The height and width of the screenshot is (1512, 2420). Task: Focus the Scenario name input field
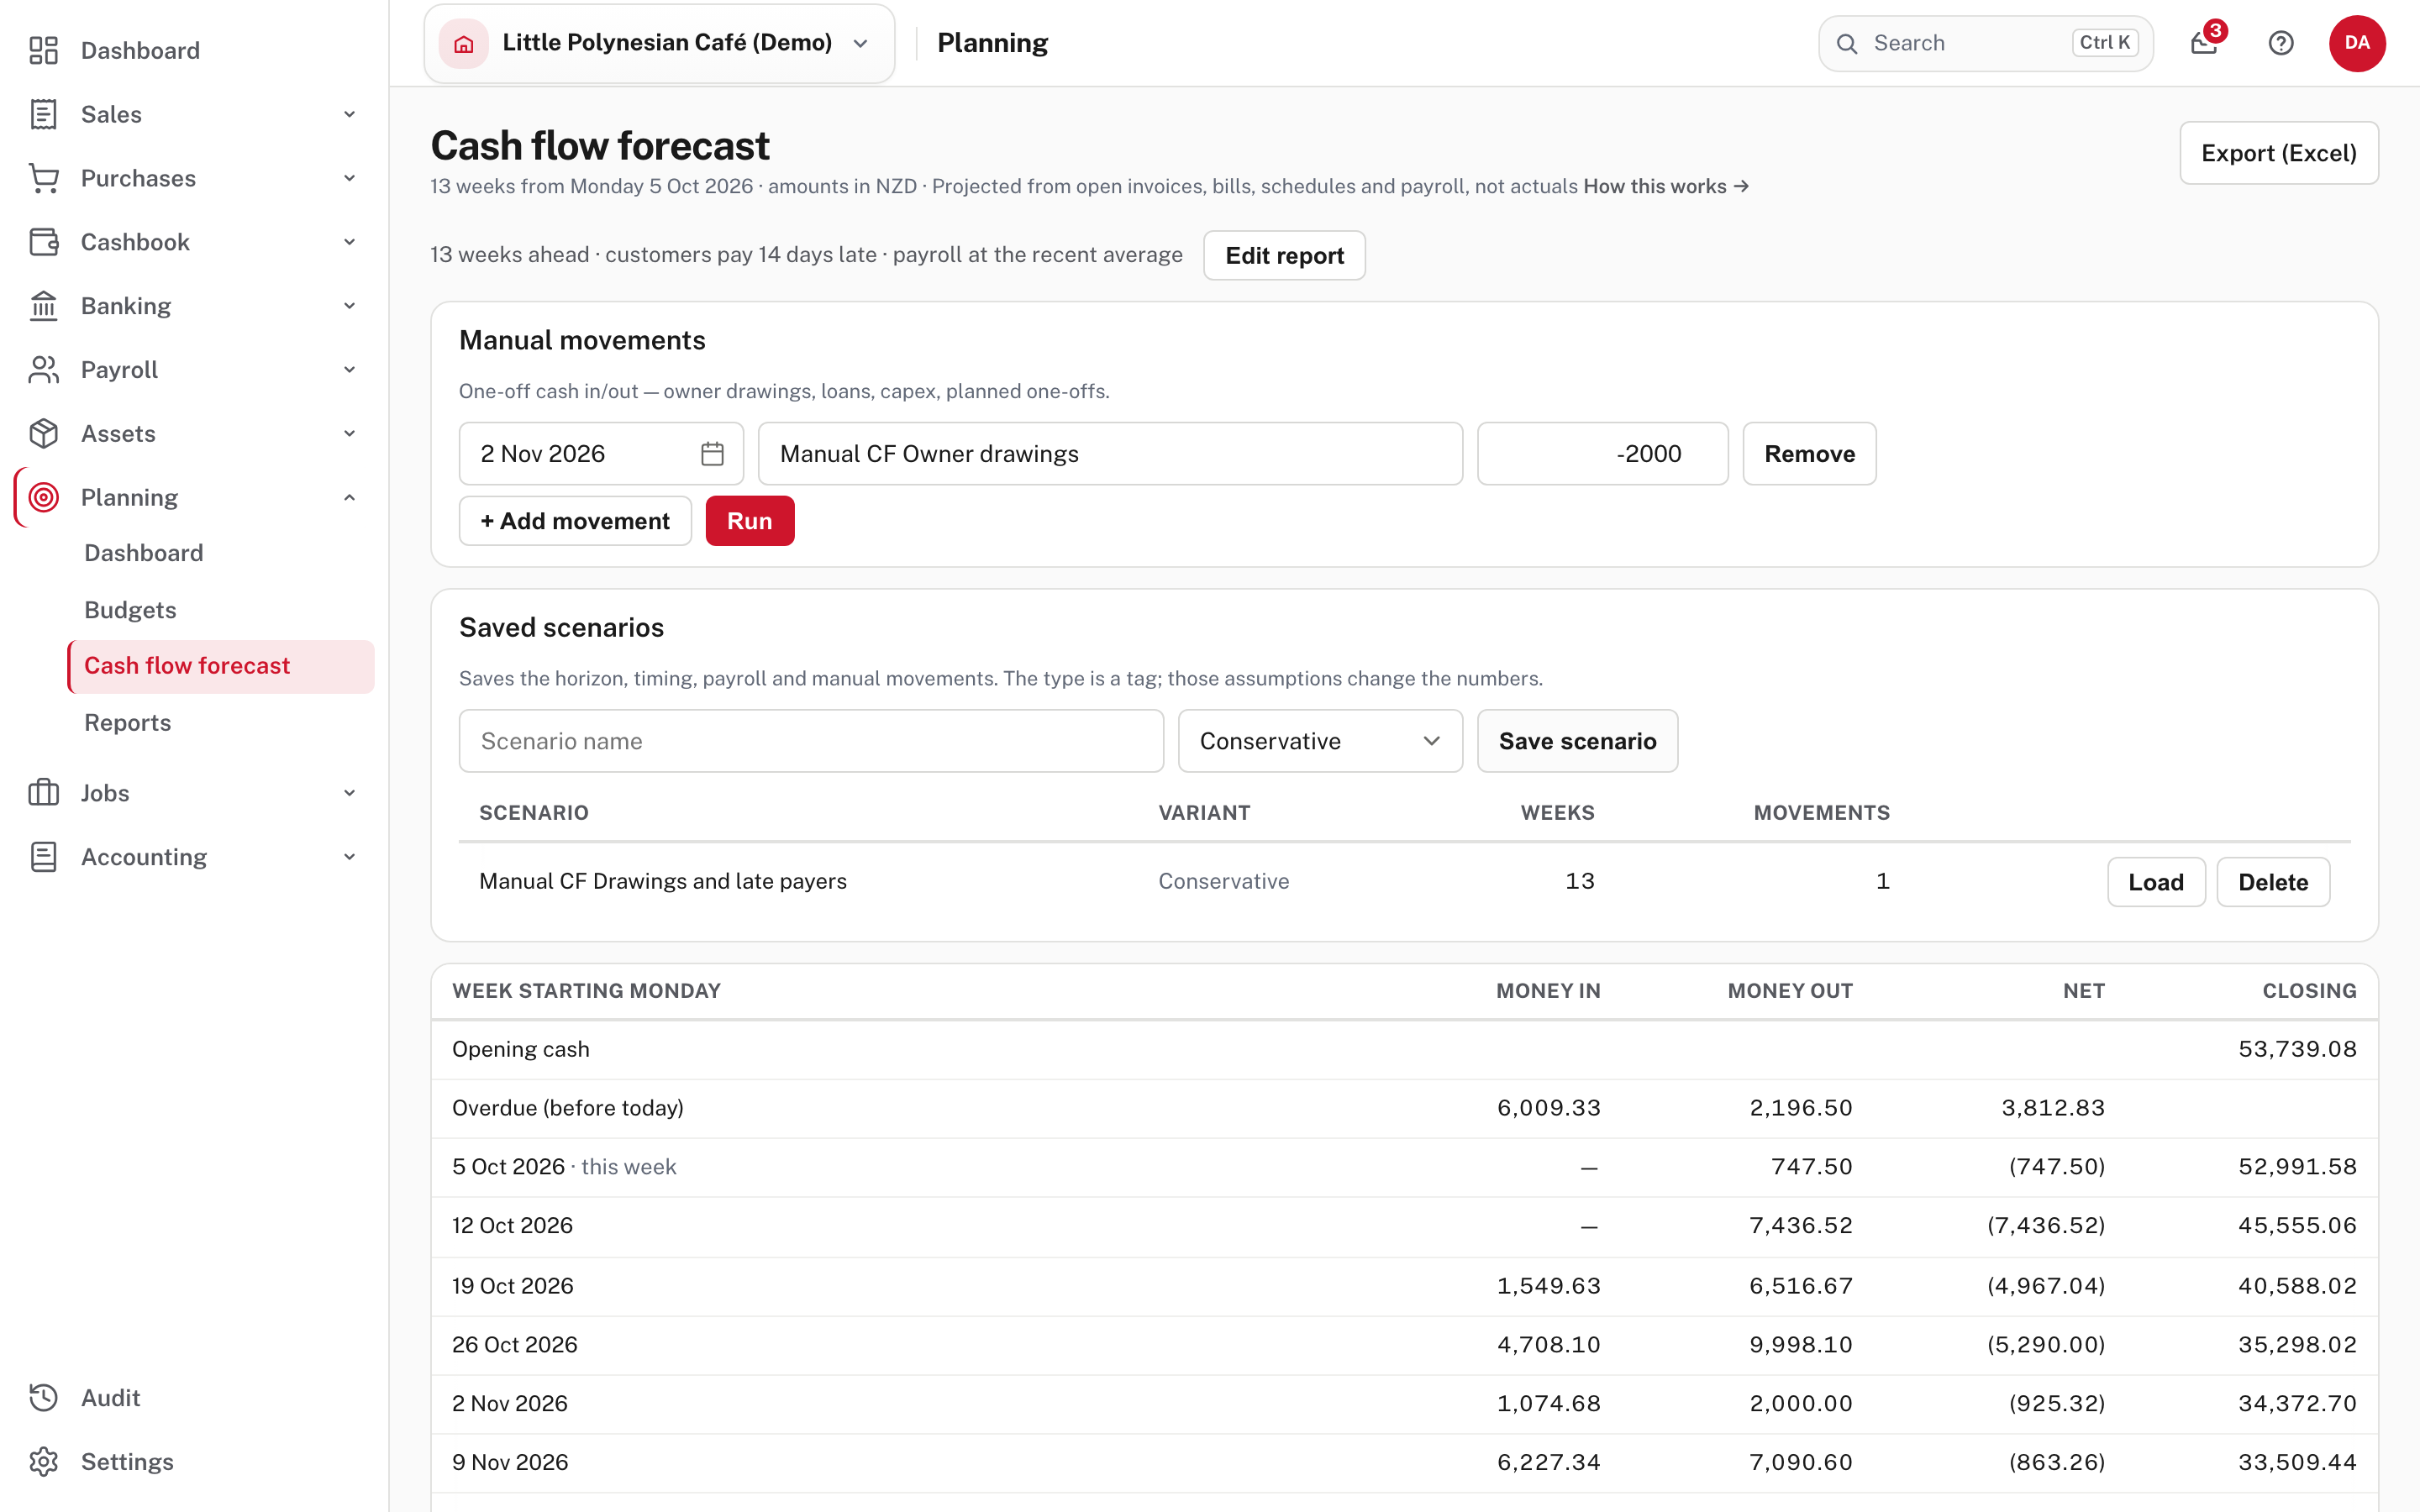[811, 741]
